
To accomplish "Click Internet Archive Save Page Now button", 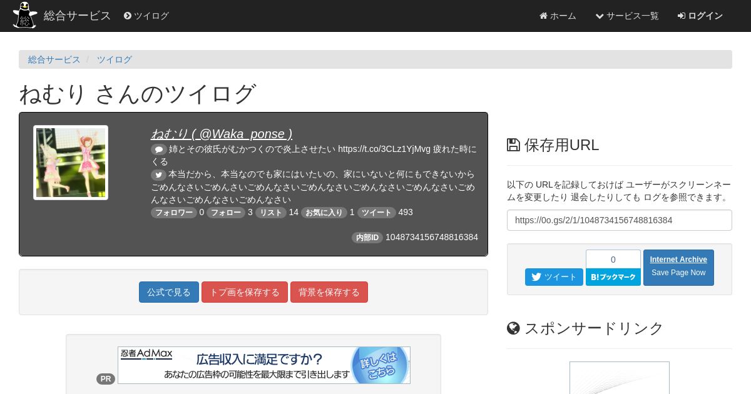I will 678,268.
